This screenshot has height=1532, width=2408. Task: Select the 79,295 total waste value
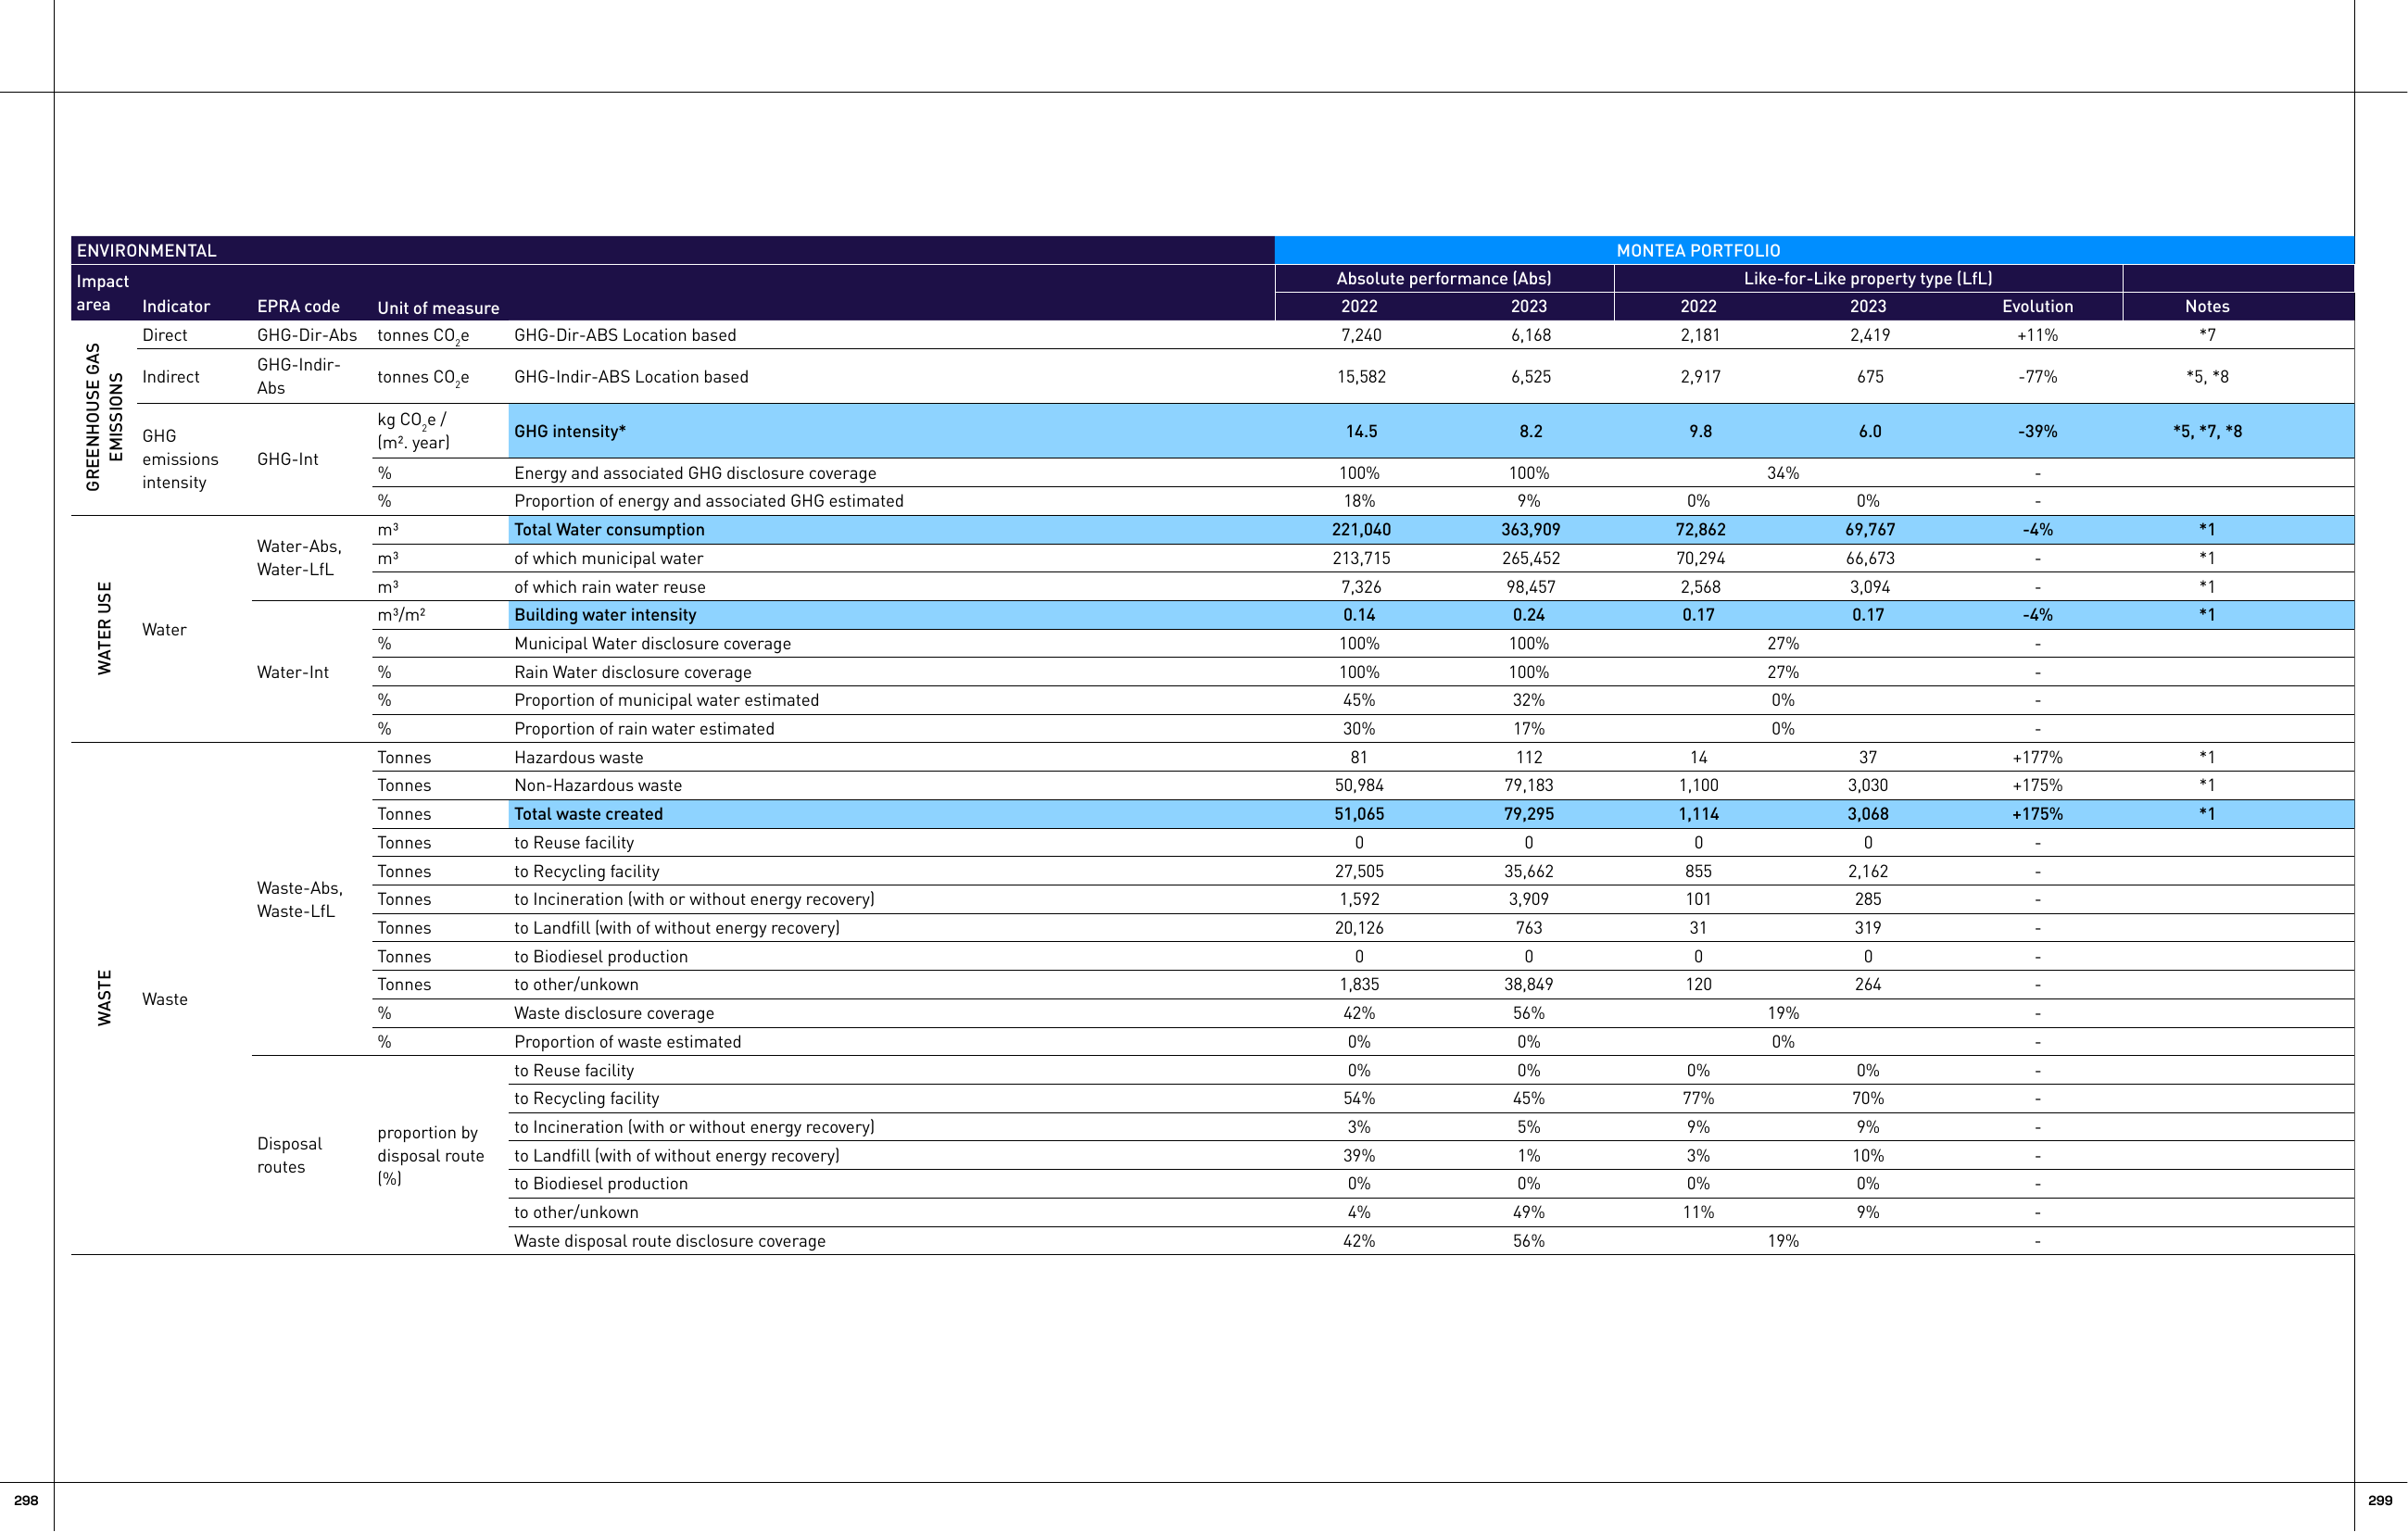tap(1529, 815)
